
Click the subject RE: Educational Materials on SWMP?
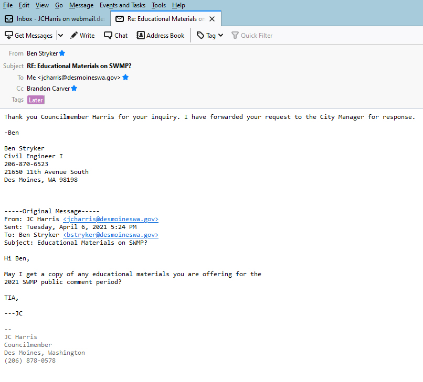click(79, 66)
